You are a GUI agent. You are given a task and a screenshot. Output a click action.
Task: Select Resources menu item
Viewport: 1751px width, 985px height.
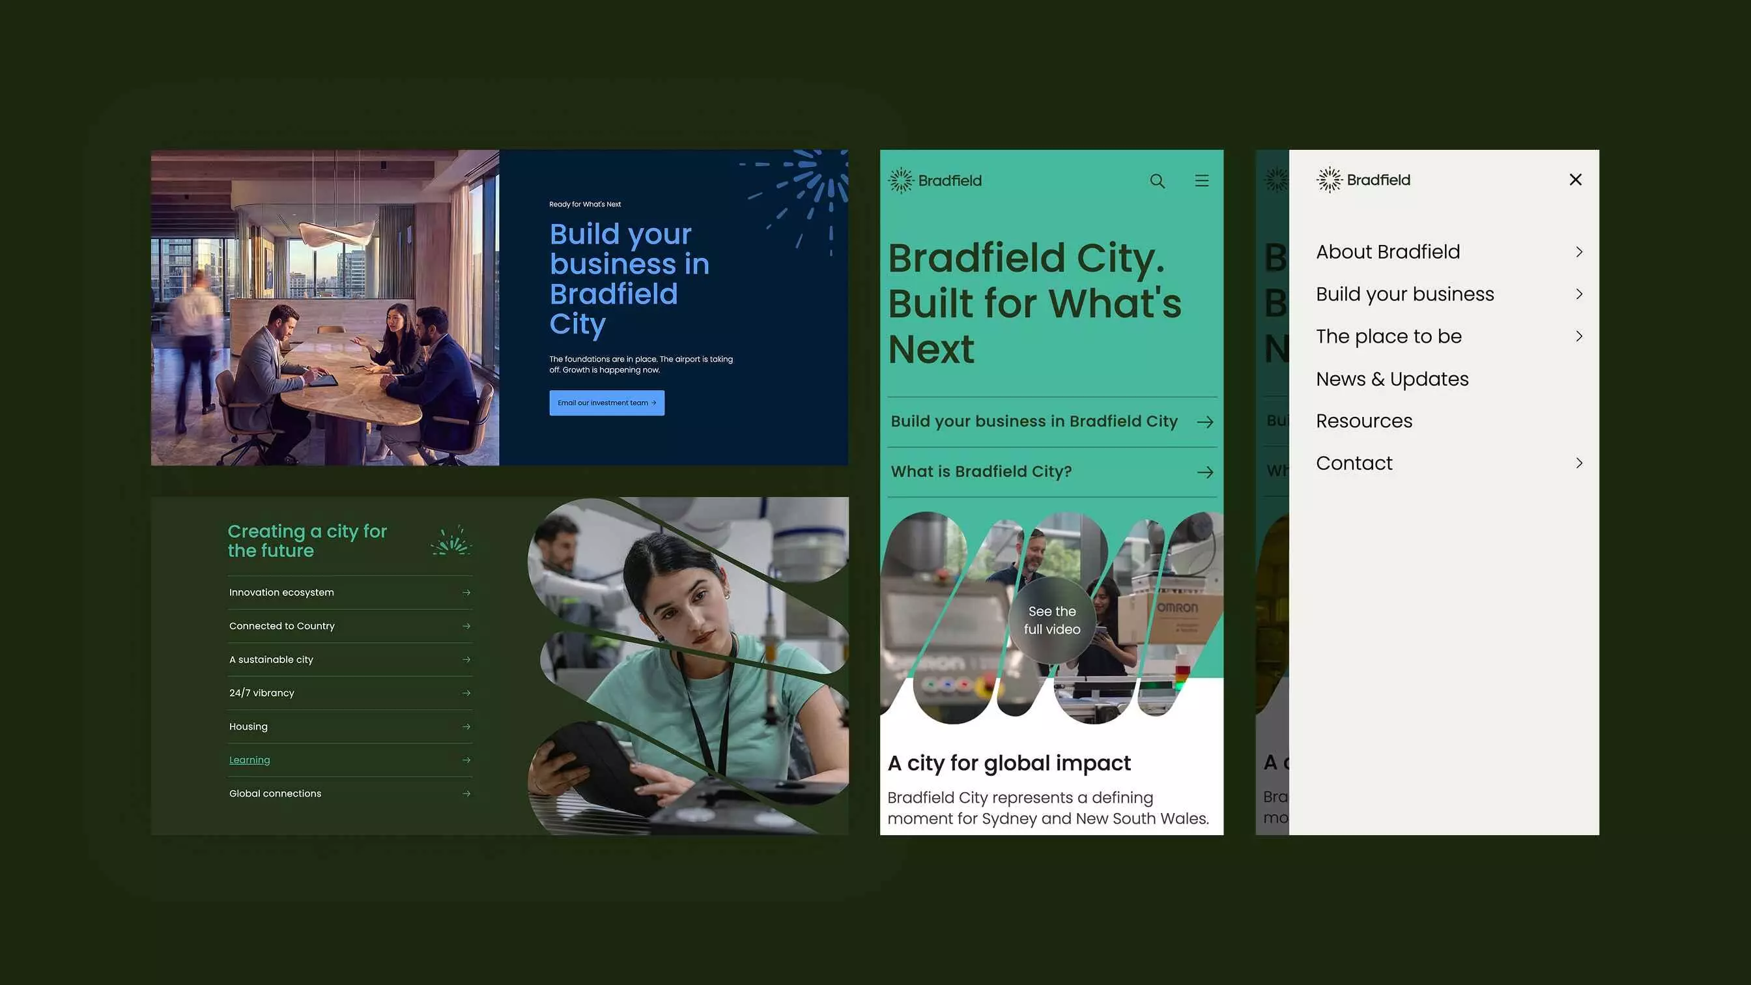click(x=1363, y=421)
